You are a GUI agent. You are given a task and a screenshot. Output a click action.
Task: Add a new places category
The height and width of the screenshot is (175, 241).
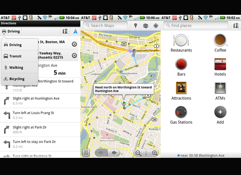point(220,112)
